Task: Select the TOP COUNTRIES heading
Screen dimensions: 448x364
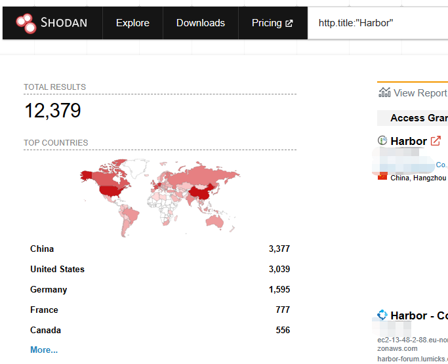Action: click(56, 142)
